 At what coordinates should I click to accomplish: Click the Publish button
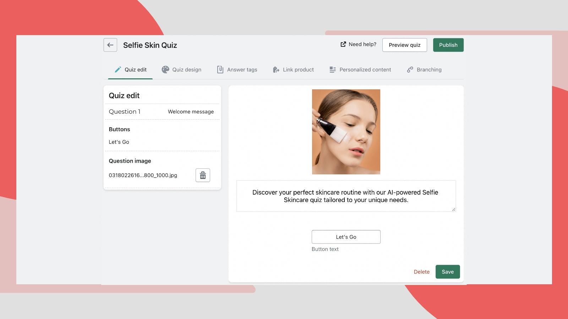[x=448, y=45]
